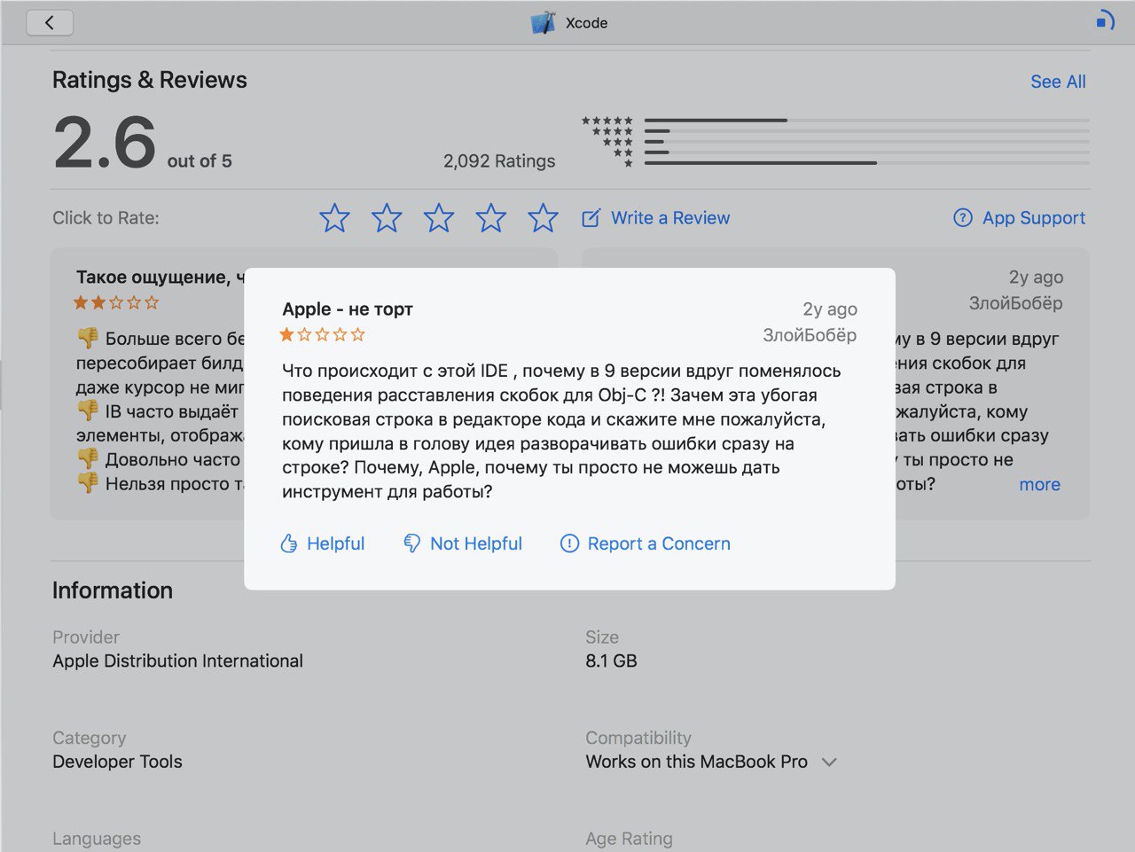1135x852 pixels.
Task: Mark the review as Not Helpful
Action: pyautogui.click(x=476, y=543)
